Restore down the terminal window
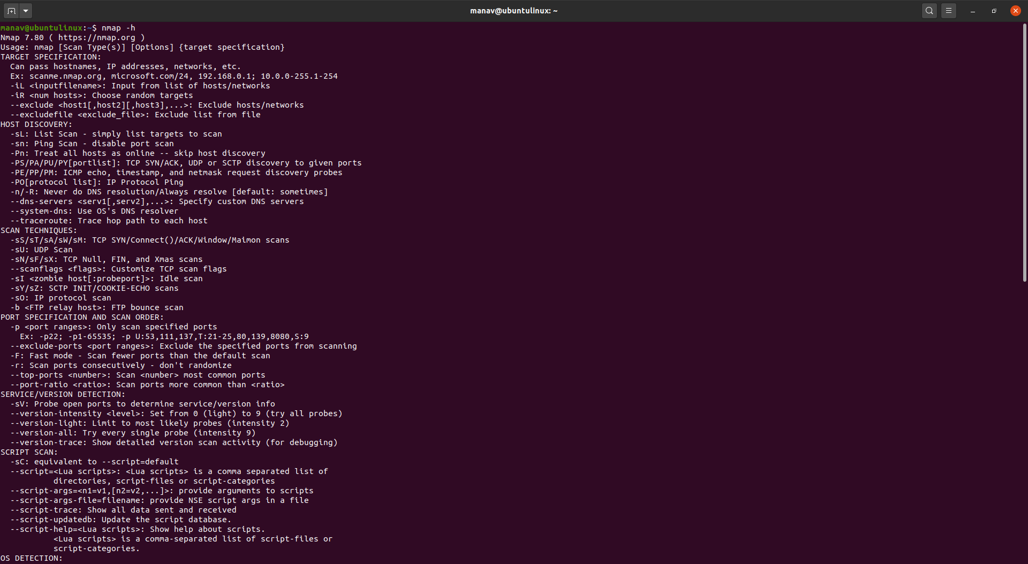The image size is (1028, 564). click(x=994, y=11)
